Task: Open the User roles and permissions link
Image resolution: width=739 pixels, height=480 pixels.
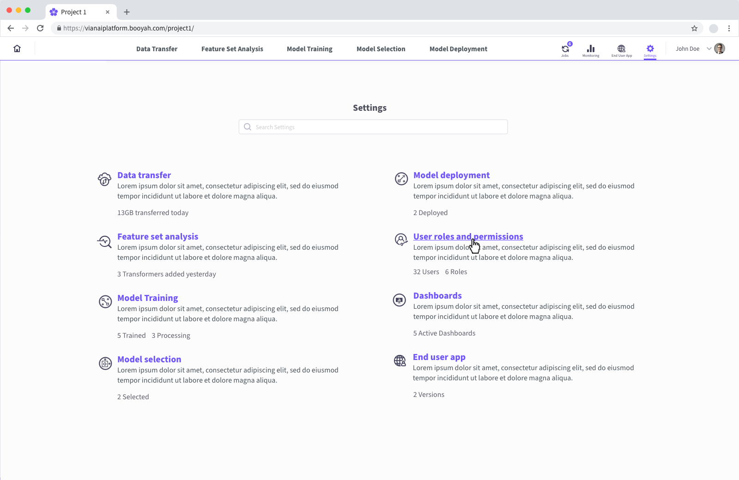Action: click(x=468, y=236)
